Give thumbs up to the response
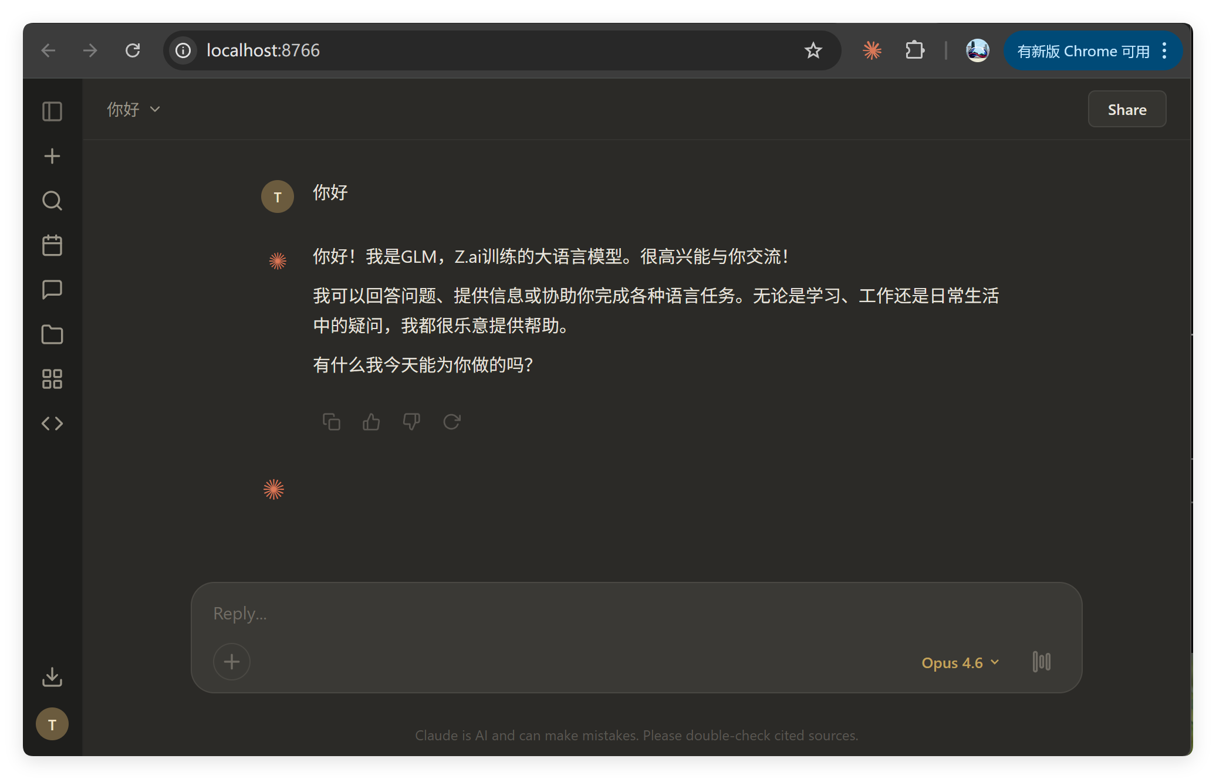Image resolution: width=1216 pixels, height=779 pixels. (x=371, y=422)
